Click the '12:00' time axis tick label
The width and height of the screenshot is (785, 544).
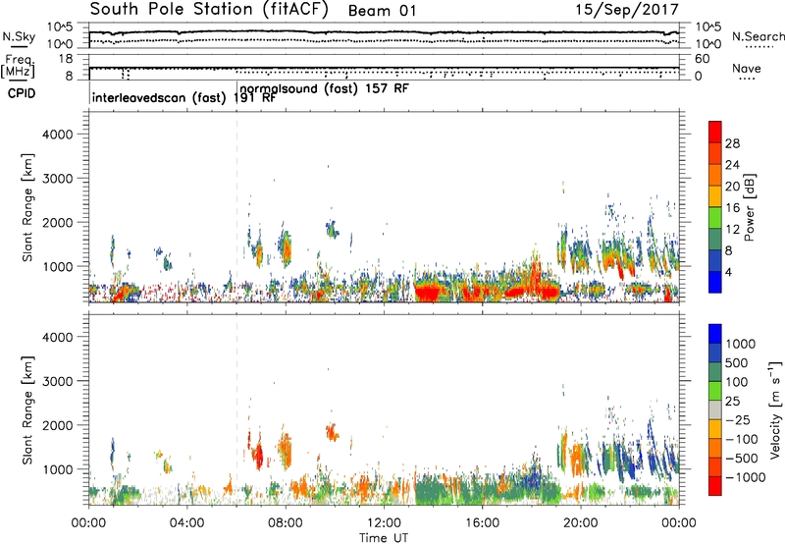pyautogui.click(x=384, y=523)
